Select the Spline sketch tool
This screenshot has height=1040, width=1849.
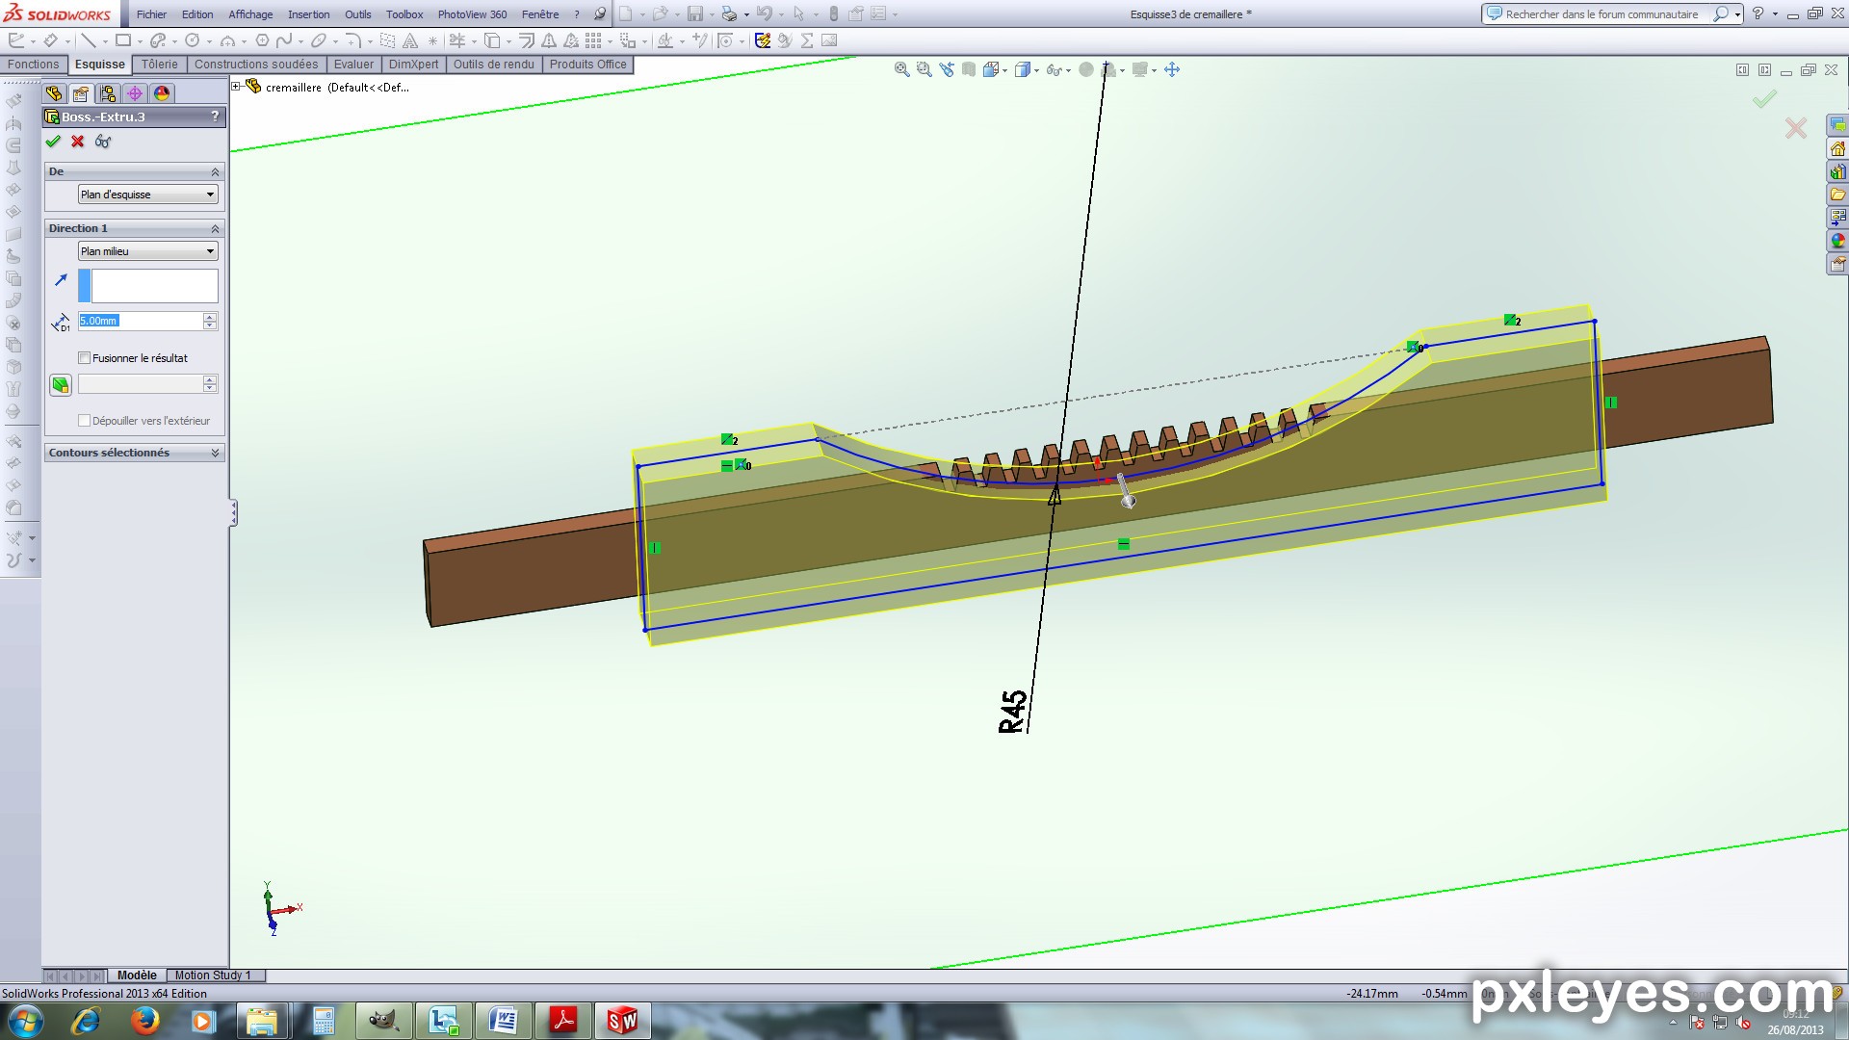click(284, 40)
